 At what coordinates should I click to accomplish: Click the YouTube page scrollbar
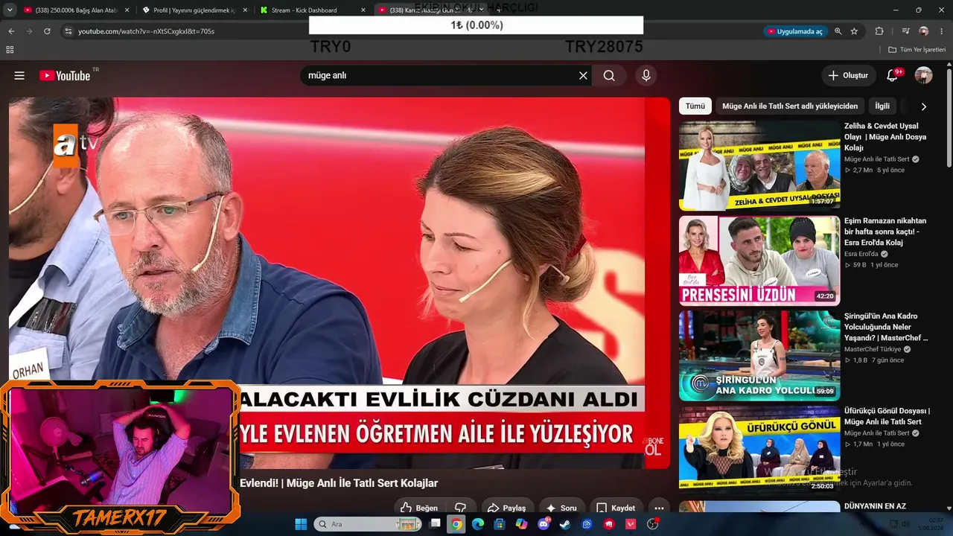949,119
